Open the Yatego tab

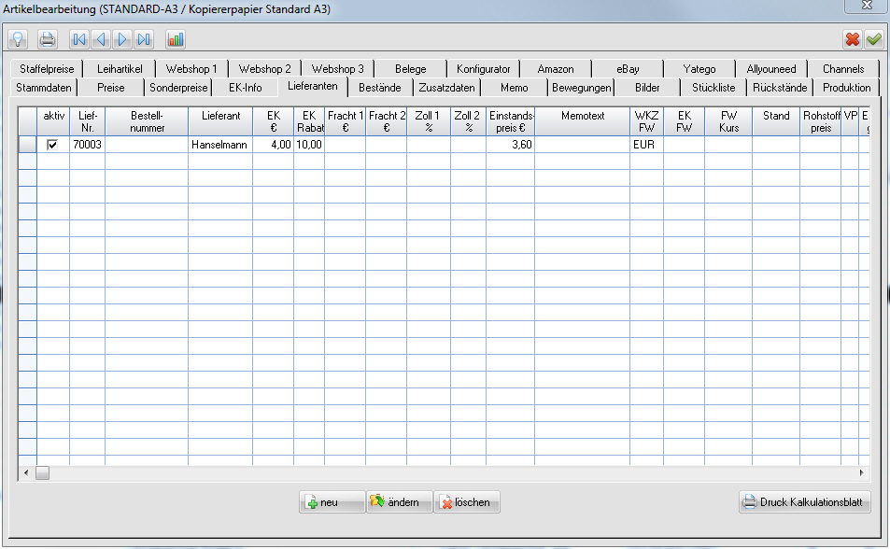click(x=699, y=69)
